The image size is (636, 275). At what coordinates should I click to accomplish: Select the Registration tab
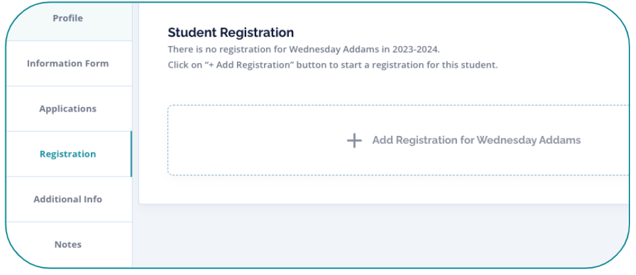[x=68, y=154]
